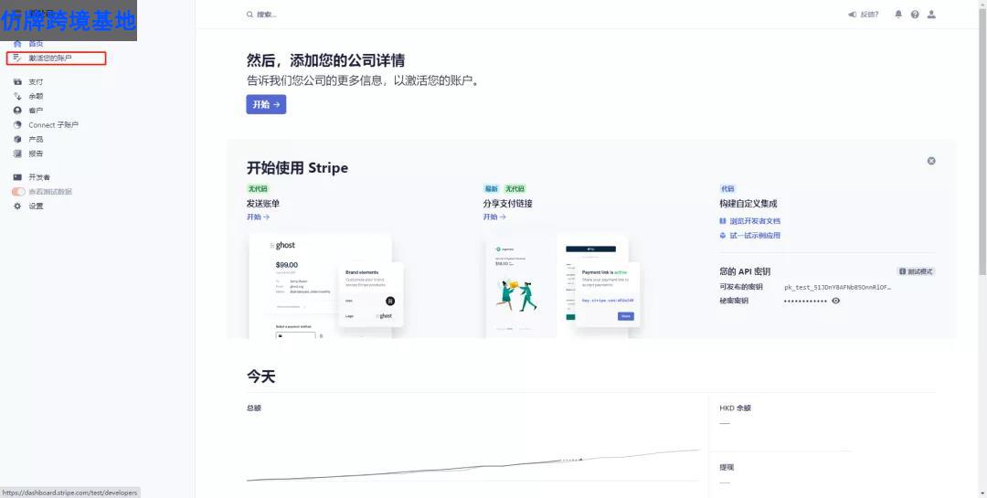Click the 设置 settings gear icon
Screen dimensions: 987x498
(x=17, y=206)
